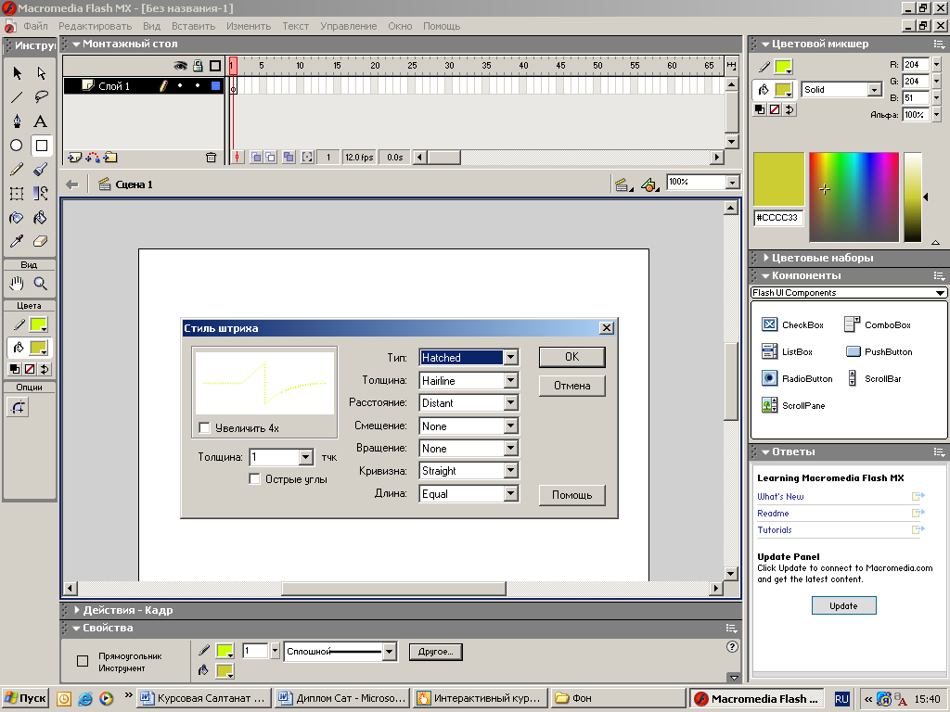The width and height of the screenshot is (950, 712).
Task: Select the Rectangle tool
Action: point(41,146)
